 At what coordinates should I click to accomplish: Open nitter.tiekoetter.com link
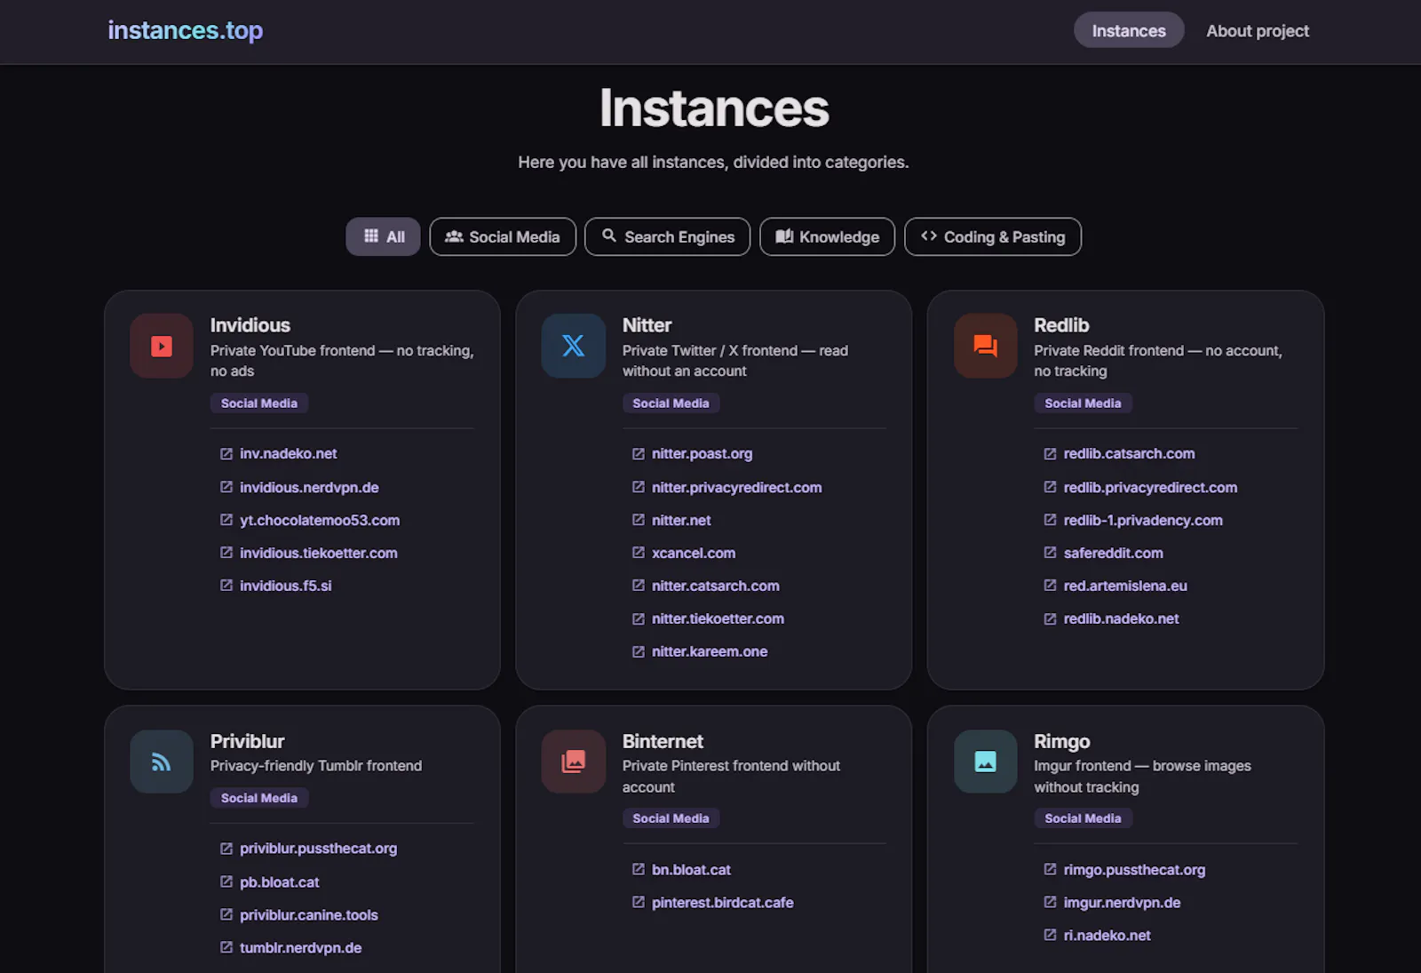coord(718,618)
